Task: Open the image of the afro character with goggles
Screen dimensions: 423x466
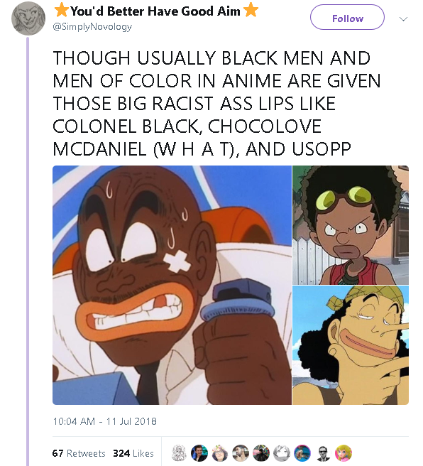Action: pos(351,225)
